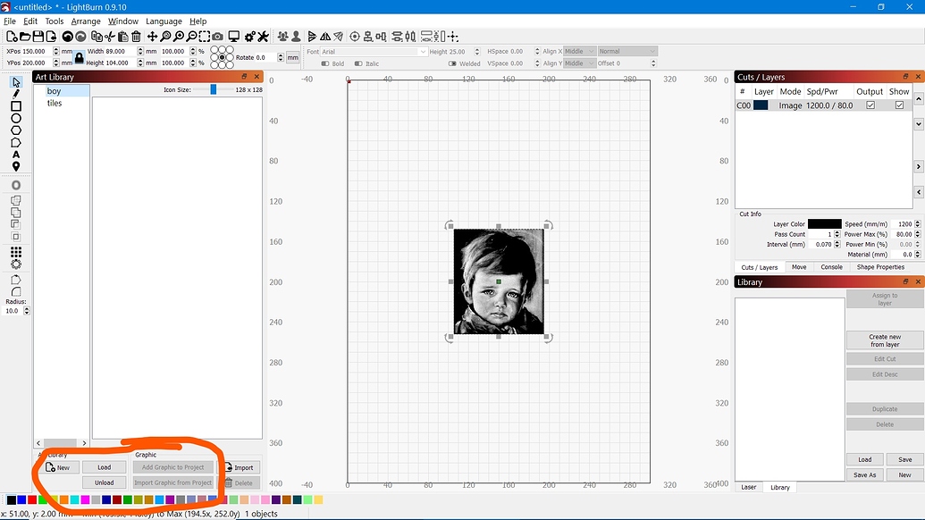
Task: Open Settings gears icon
Action: [249, 37]
